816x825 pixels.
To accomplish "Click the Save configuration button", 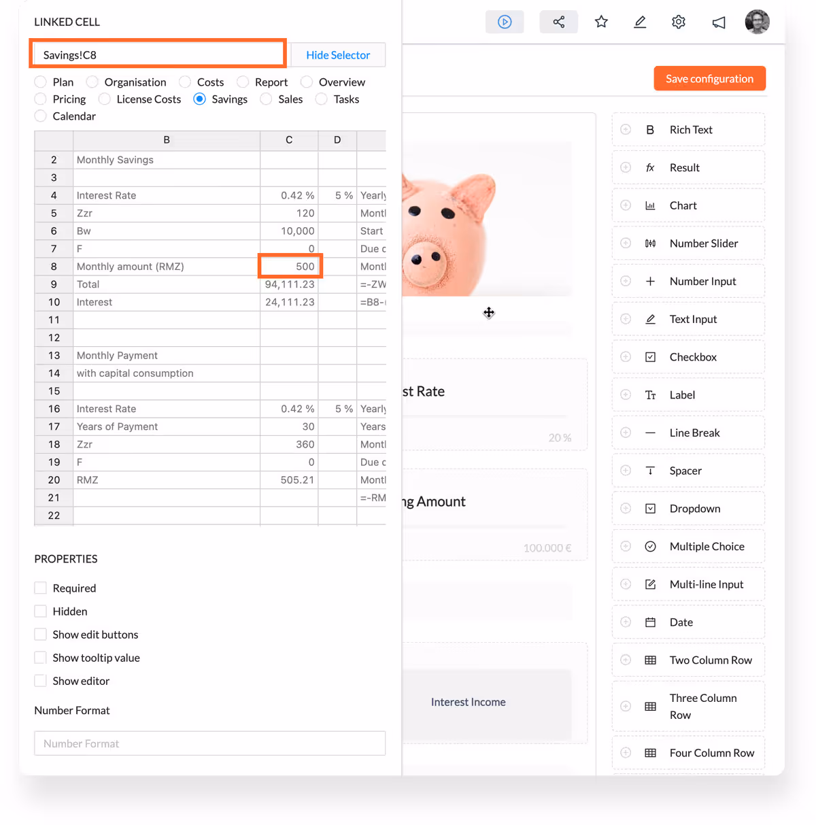I will [x=709, y=78].
